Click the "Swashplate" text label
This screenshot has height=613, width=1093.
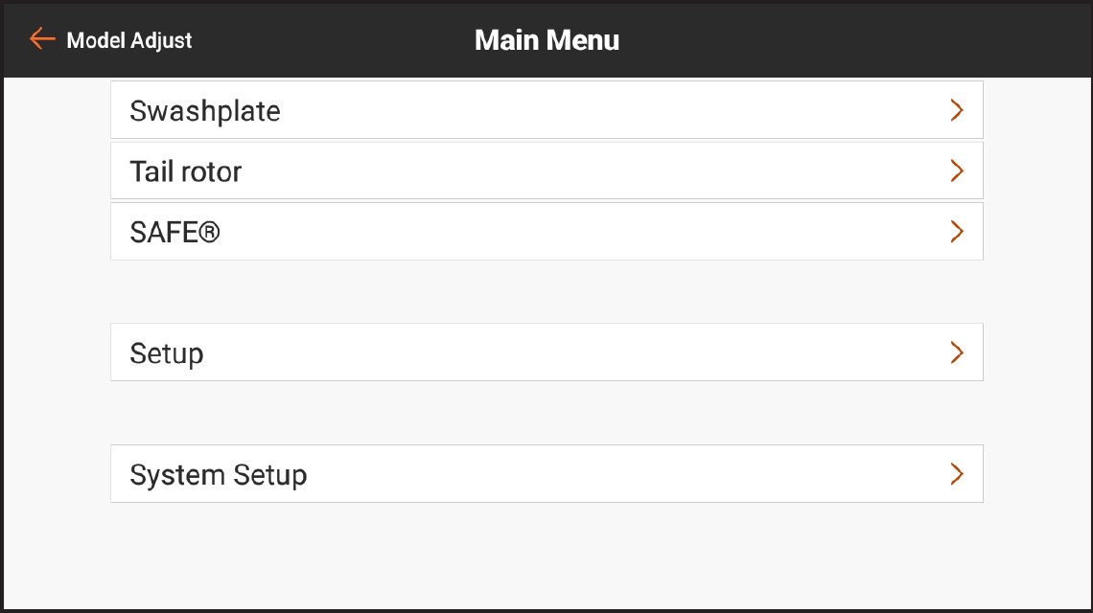[x=205, y=111]
